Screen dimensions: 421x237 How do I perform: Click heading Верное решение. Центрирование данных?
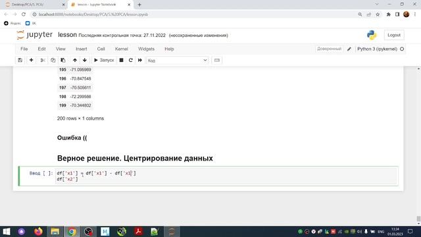(135, 158)
